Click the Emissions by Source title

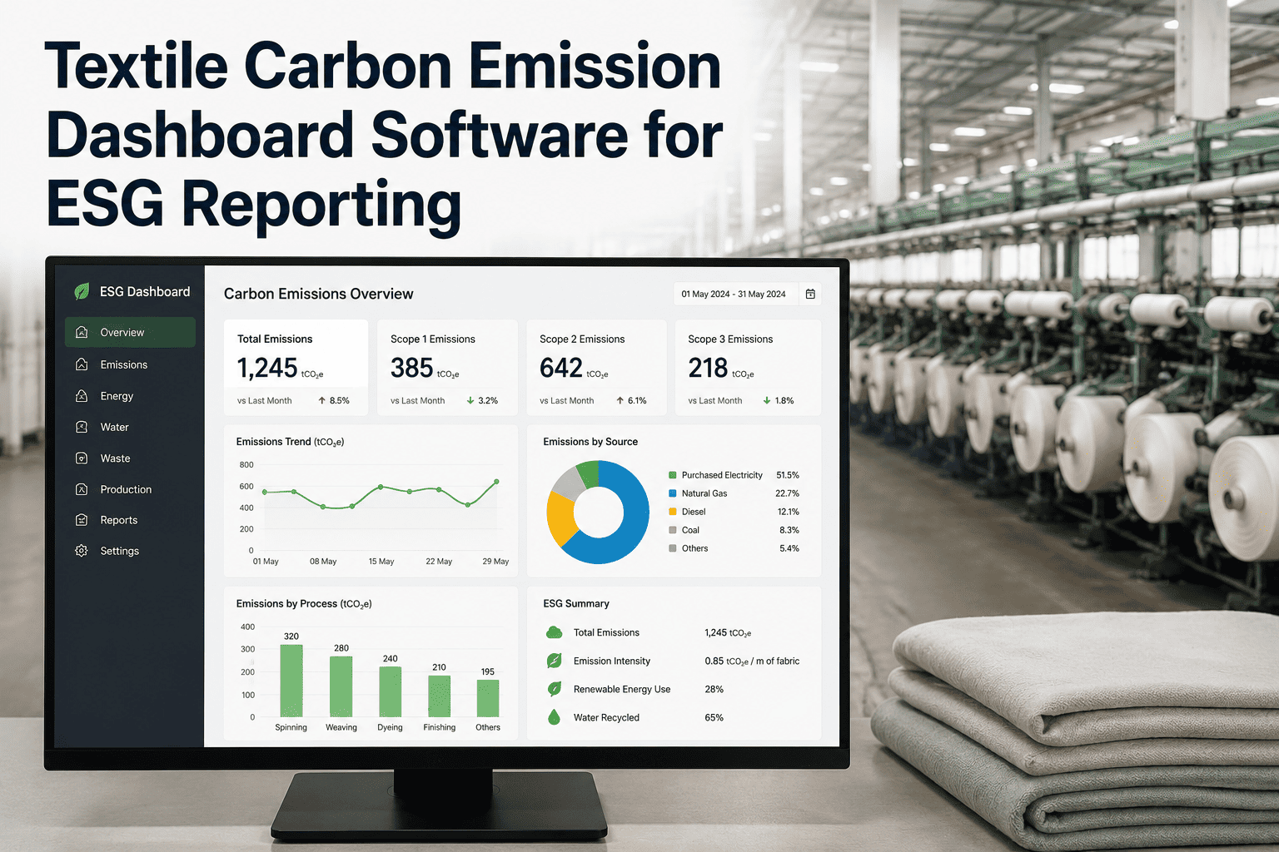point(590,442)
